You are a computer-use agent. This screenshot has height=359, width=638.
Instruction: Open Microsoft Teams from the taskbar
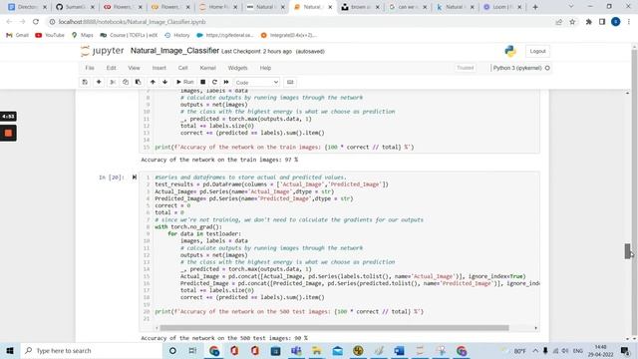(296, 350)
